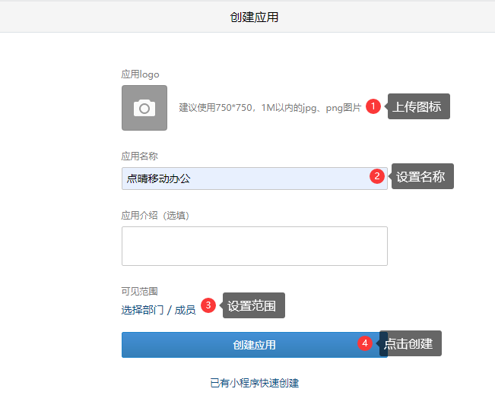The image size is (495, 414).
Task: Click the 设置名称 tooltip label
Action: [422, 176]
